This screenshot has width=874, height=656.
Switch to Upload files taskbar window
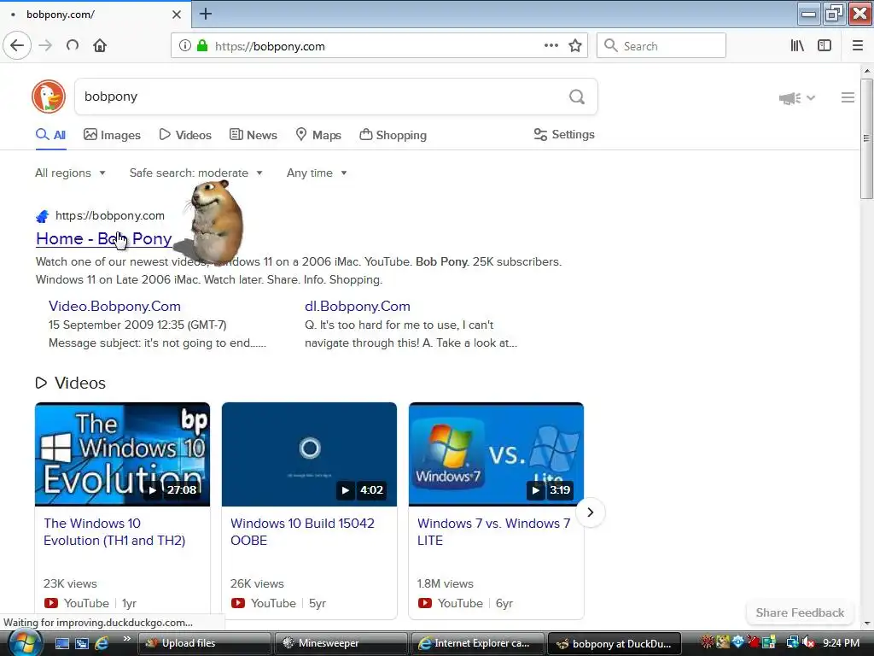(204, 643)
